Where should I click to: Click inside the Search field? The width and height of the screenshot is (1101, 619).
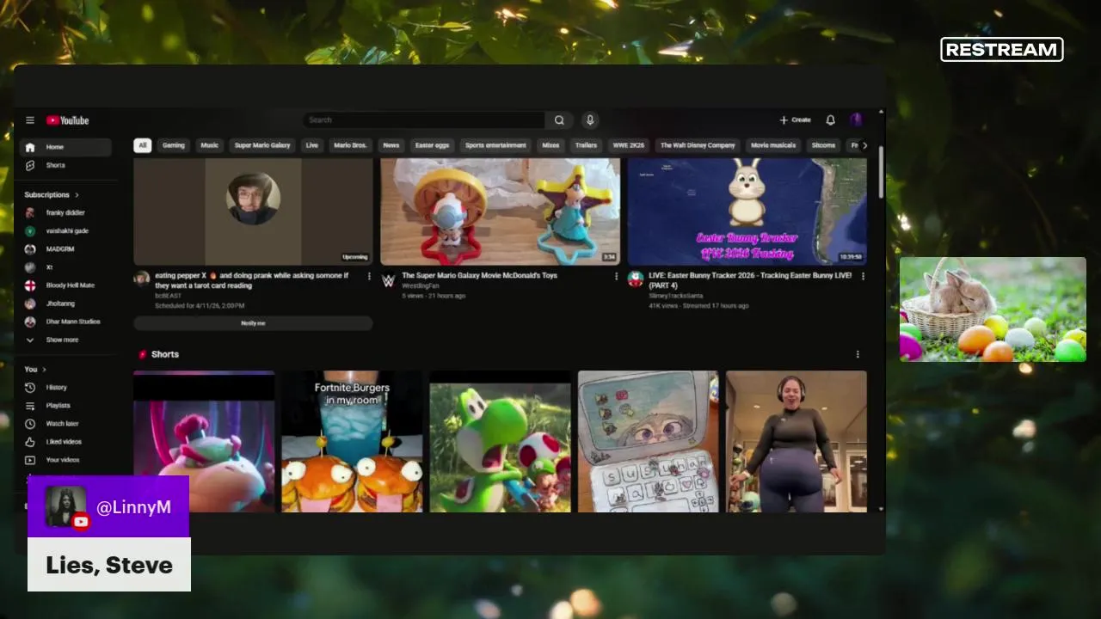[424, 120]
